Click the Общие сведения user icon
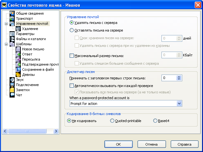 pyautogui.click(x=12, y=13)
